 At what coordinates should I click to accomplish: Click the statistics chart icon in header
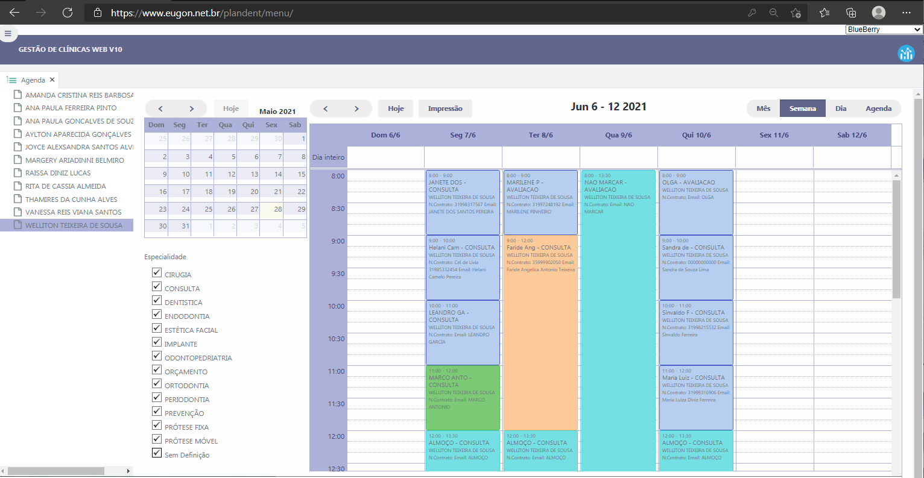pos(906,54)
